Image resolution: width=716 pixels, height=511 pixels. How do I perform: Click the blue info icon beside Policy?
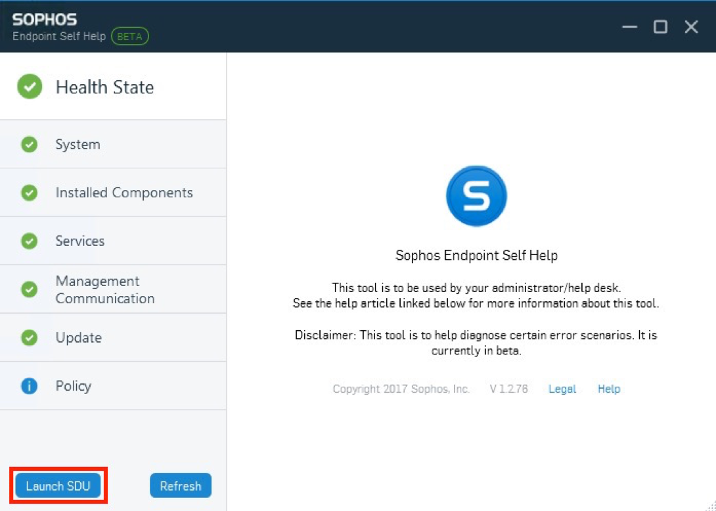pos(29,386)
